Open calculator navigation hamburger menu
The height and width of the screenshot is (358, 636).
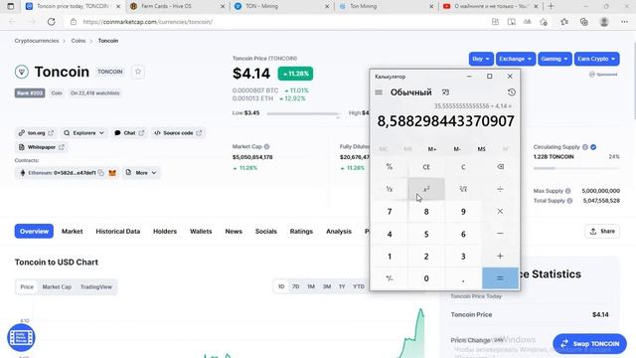(x=379, y=92)
